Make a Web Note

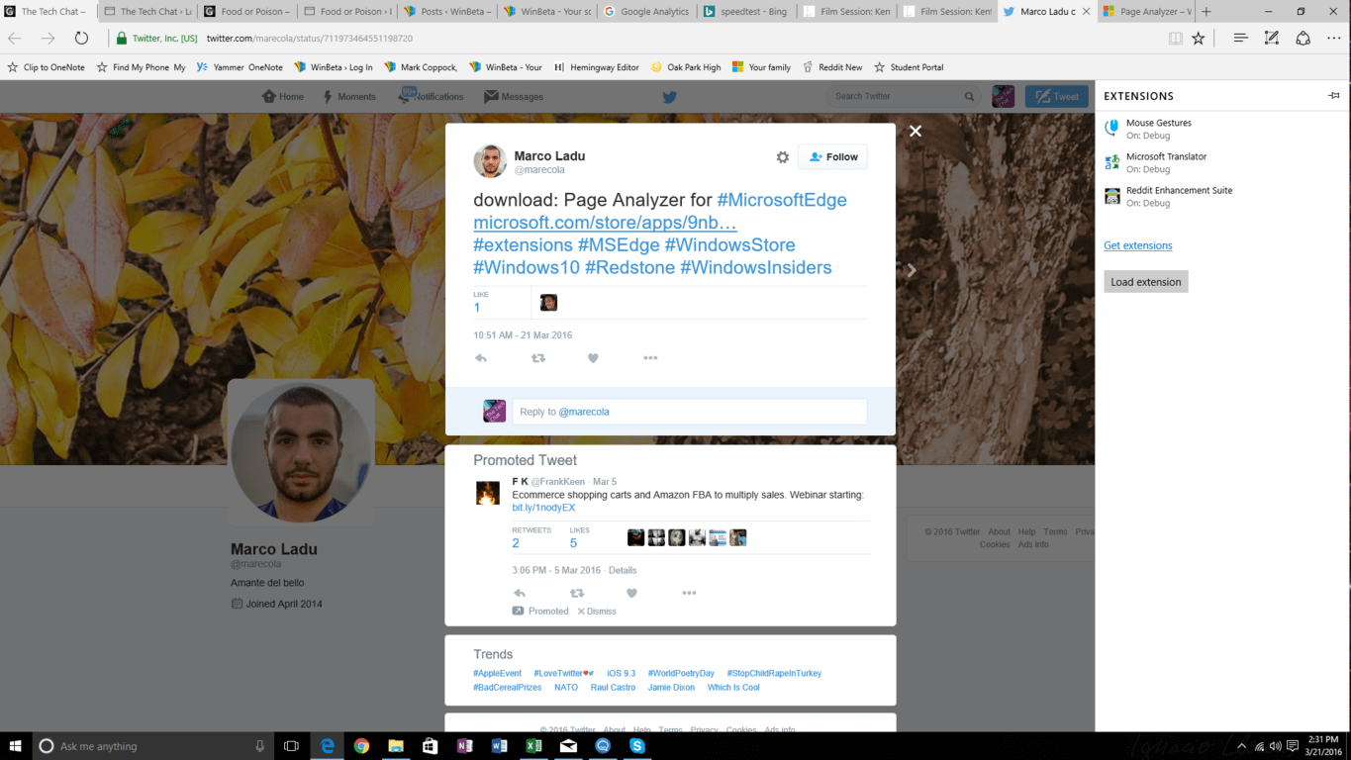(x=1272, y=38)
